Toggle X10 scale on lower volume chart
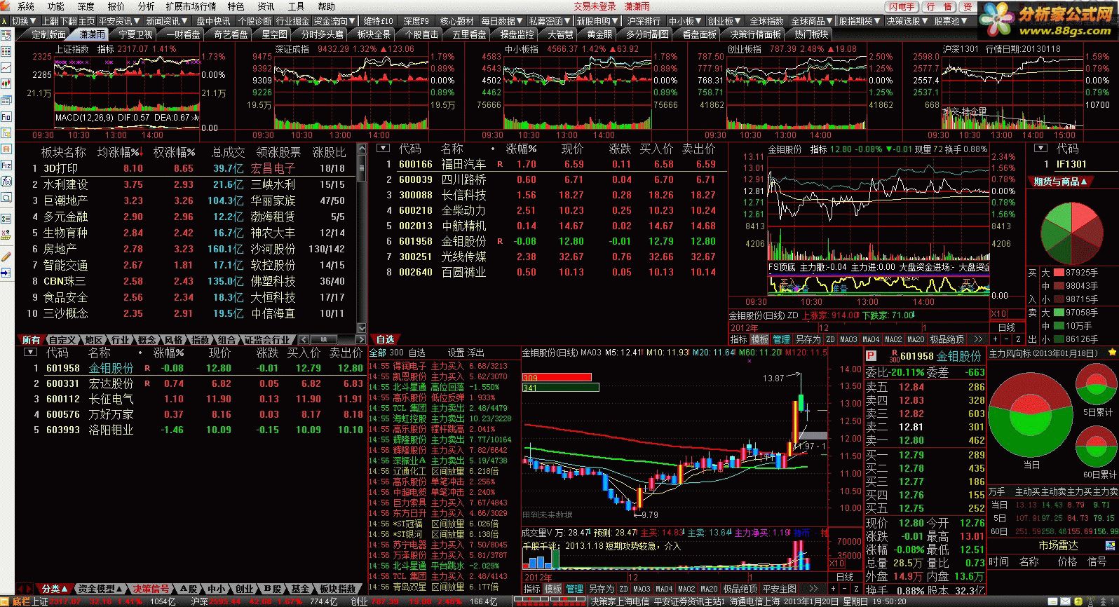 pyautogui.click(x=836, y=564)
